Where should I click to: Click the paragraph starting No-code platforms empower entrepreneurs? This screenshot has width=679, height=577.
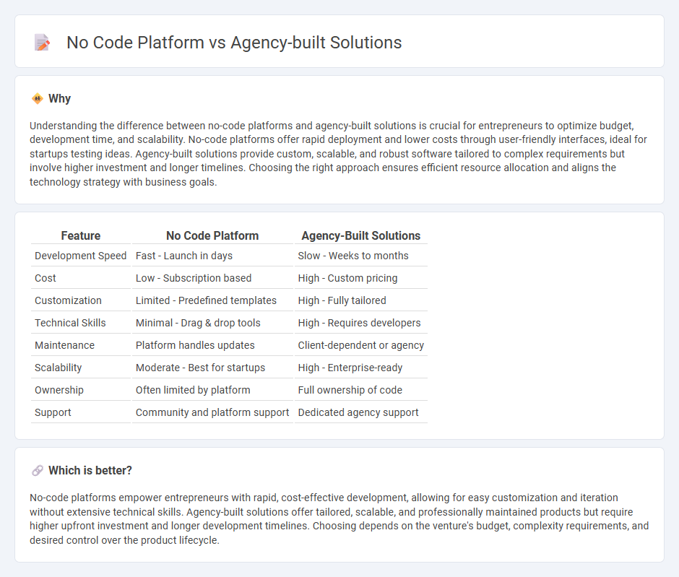pyautogui.click(x=339, y=519)
